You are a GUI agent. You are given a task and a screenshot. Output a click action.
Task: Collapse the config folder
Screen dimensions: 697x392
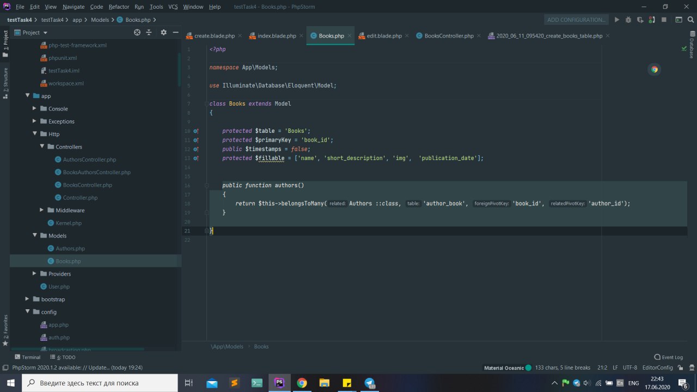pos(28,312)
